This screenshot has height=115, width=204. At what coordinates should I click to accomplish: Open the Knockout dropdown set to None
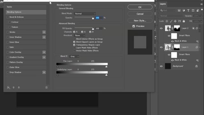[80, 35]
